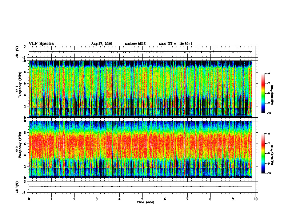Click the "8" tick label on the time axis
The height and width of the screenshot is (223, 288).
[210, 199]
